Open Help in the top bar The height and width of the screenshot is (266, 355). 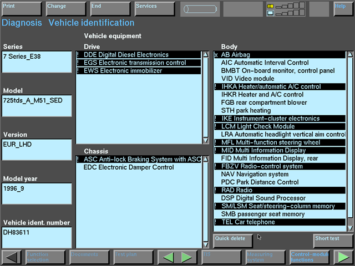[x=343, y=9]
